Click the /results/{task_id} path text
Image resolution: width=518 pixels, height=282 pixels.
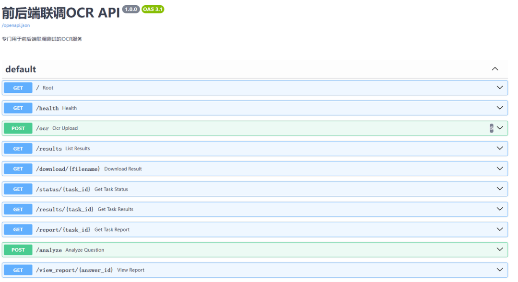tap(65, 209)
